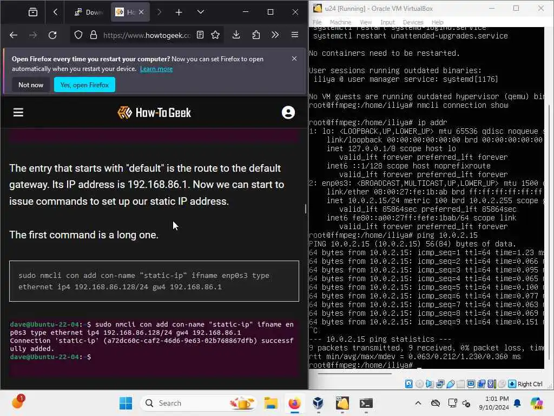Open a new Firefox tab
The width and height of the screenshot is (554, 416).
coord(179,12)
